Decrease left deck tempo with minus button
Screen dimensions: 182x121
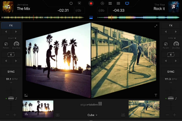[8, 115]
